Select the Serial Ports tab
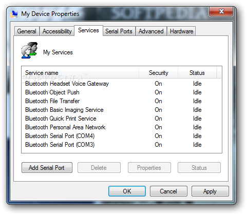 point(119,31)
